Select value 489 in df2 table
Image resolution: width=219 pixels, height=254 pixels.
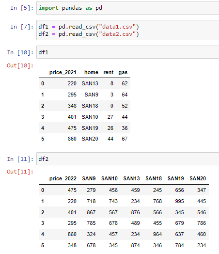click(136, 223)
